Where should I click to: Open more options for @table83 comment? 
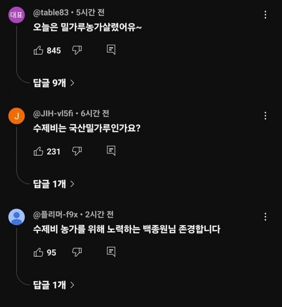(x=265, y=15)
